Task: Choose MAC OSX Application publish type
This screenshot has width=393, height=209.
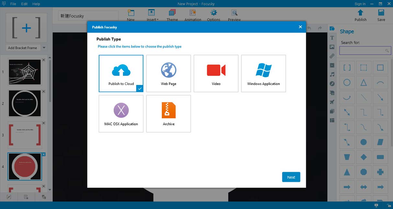Action: click(121, 114)
